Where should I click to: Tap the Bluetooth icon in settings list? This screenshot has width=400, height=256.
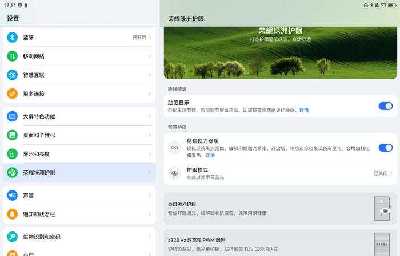click(12, 38)
